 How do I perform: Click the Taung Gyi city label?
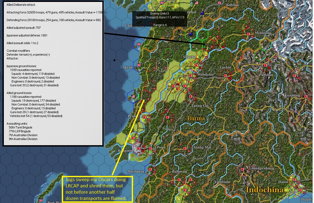[200, 106]
